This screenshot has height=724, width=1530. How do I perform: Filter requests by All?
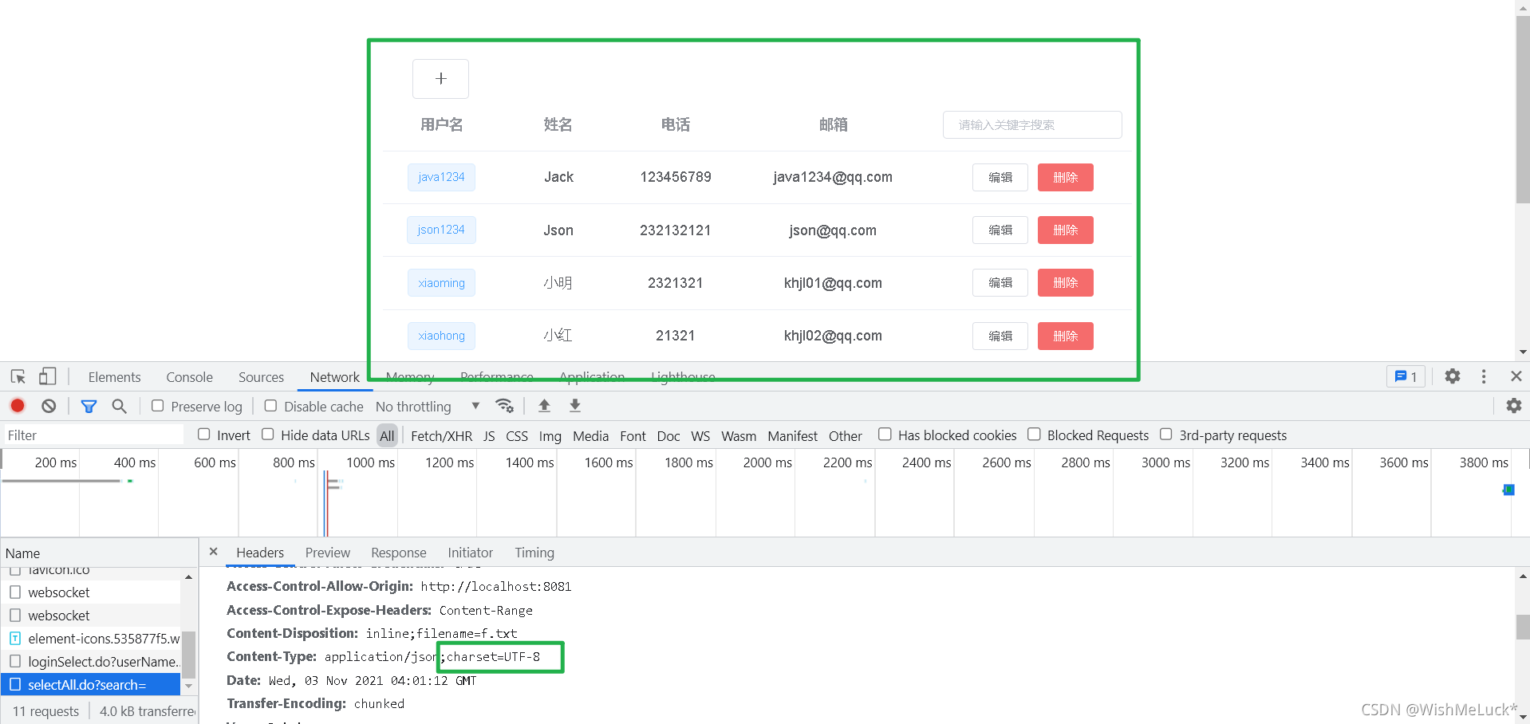[387, 435]
